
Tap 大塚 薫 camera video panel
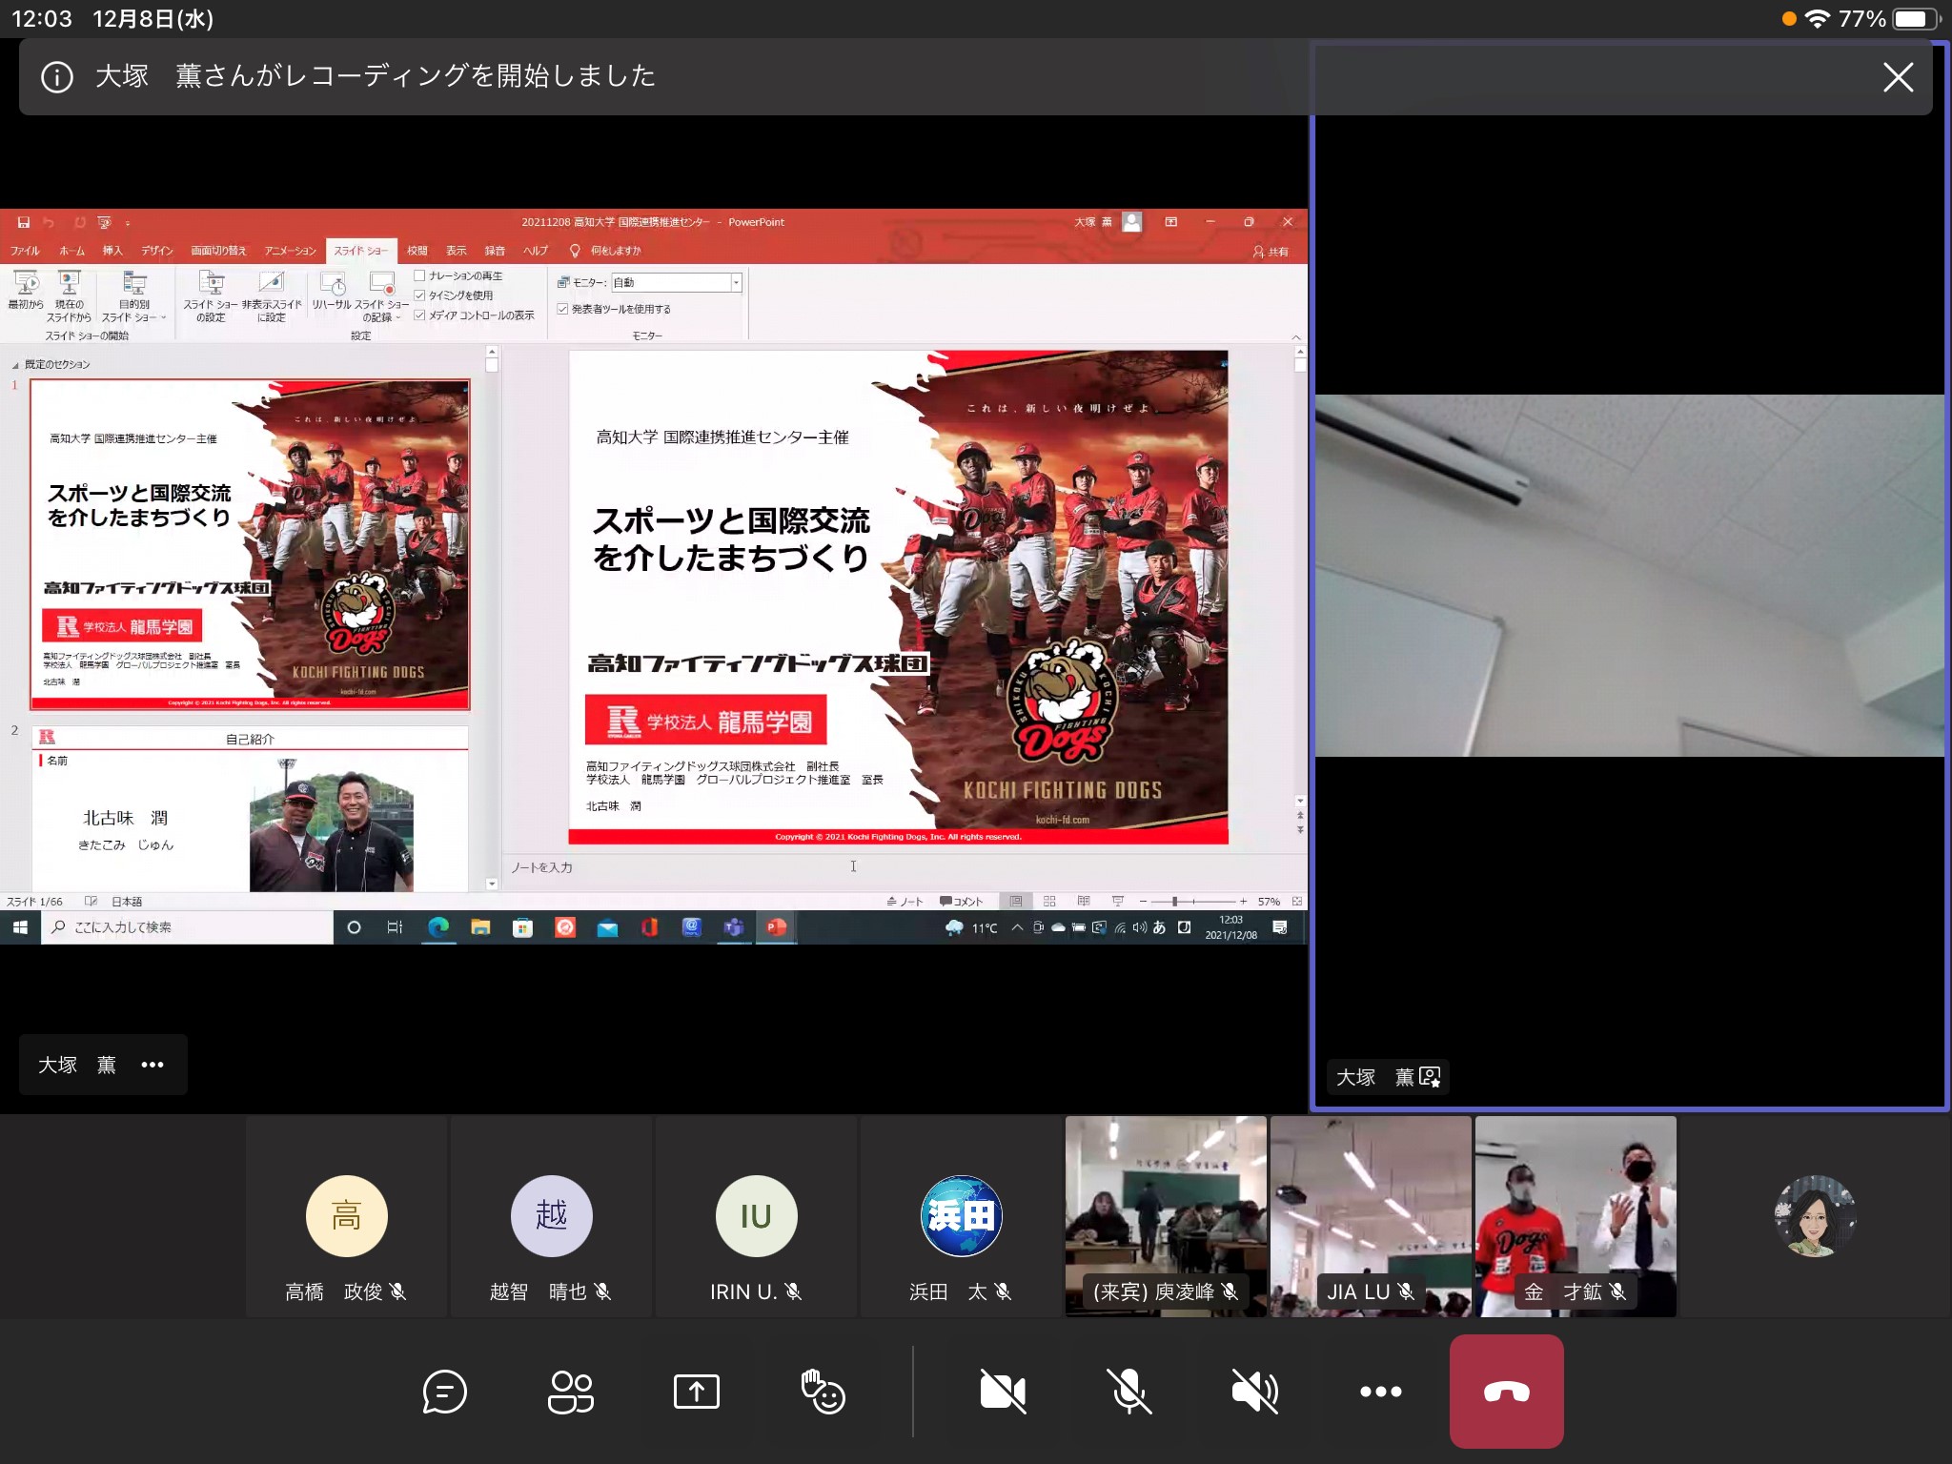pos(1629,576)
